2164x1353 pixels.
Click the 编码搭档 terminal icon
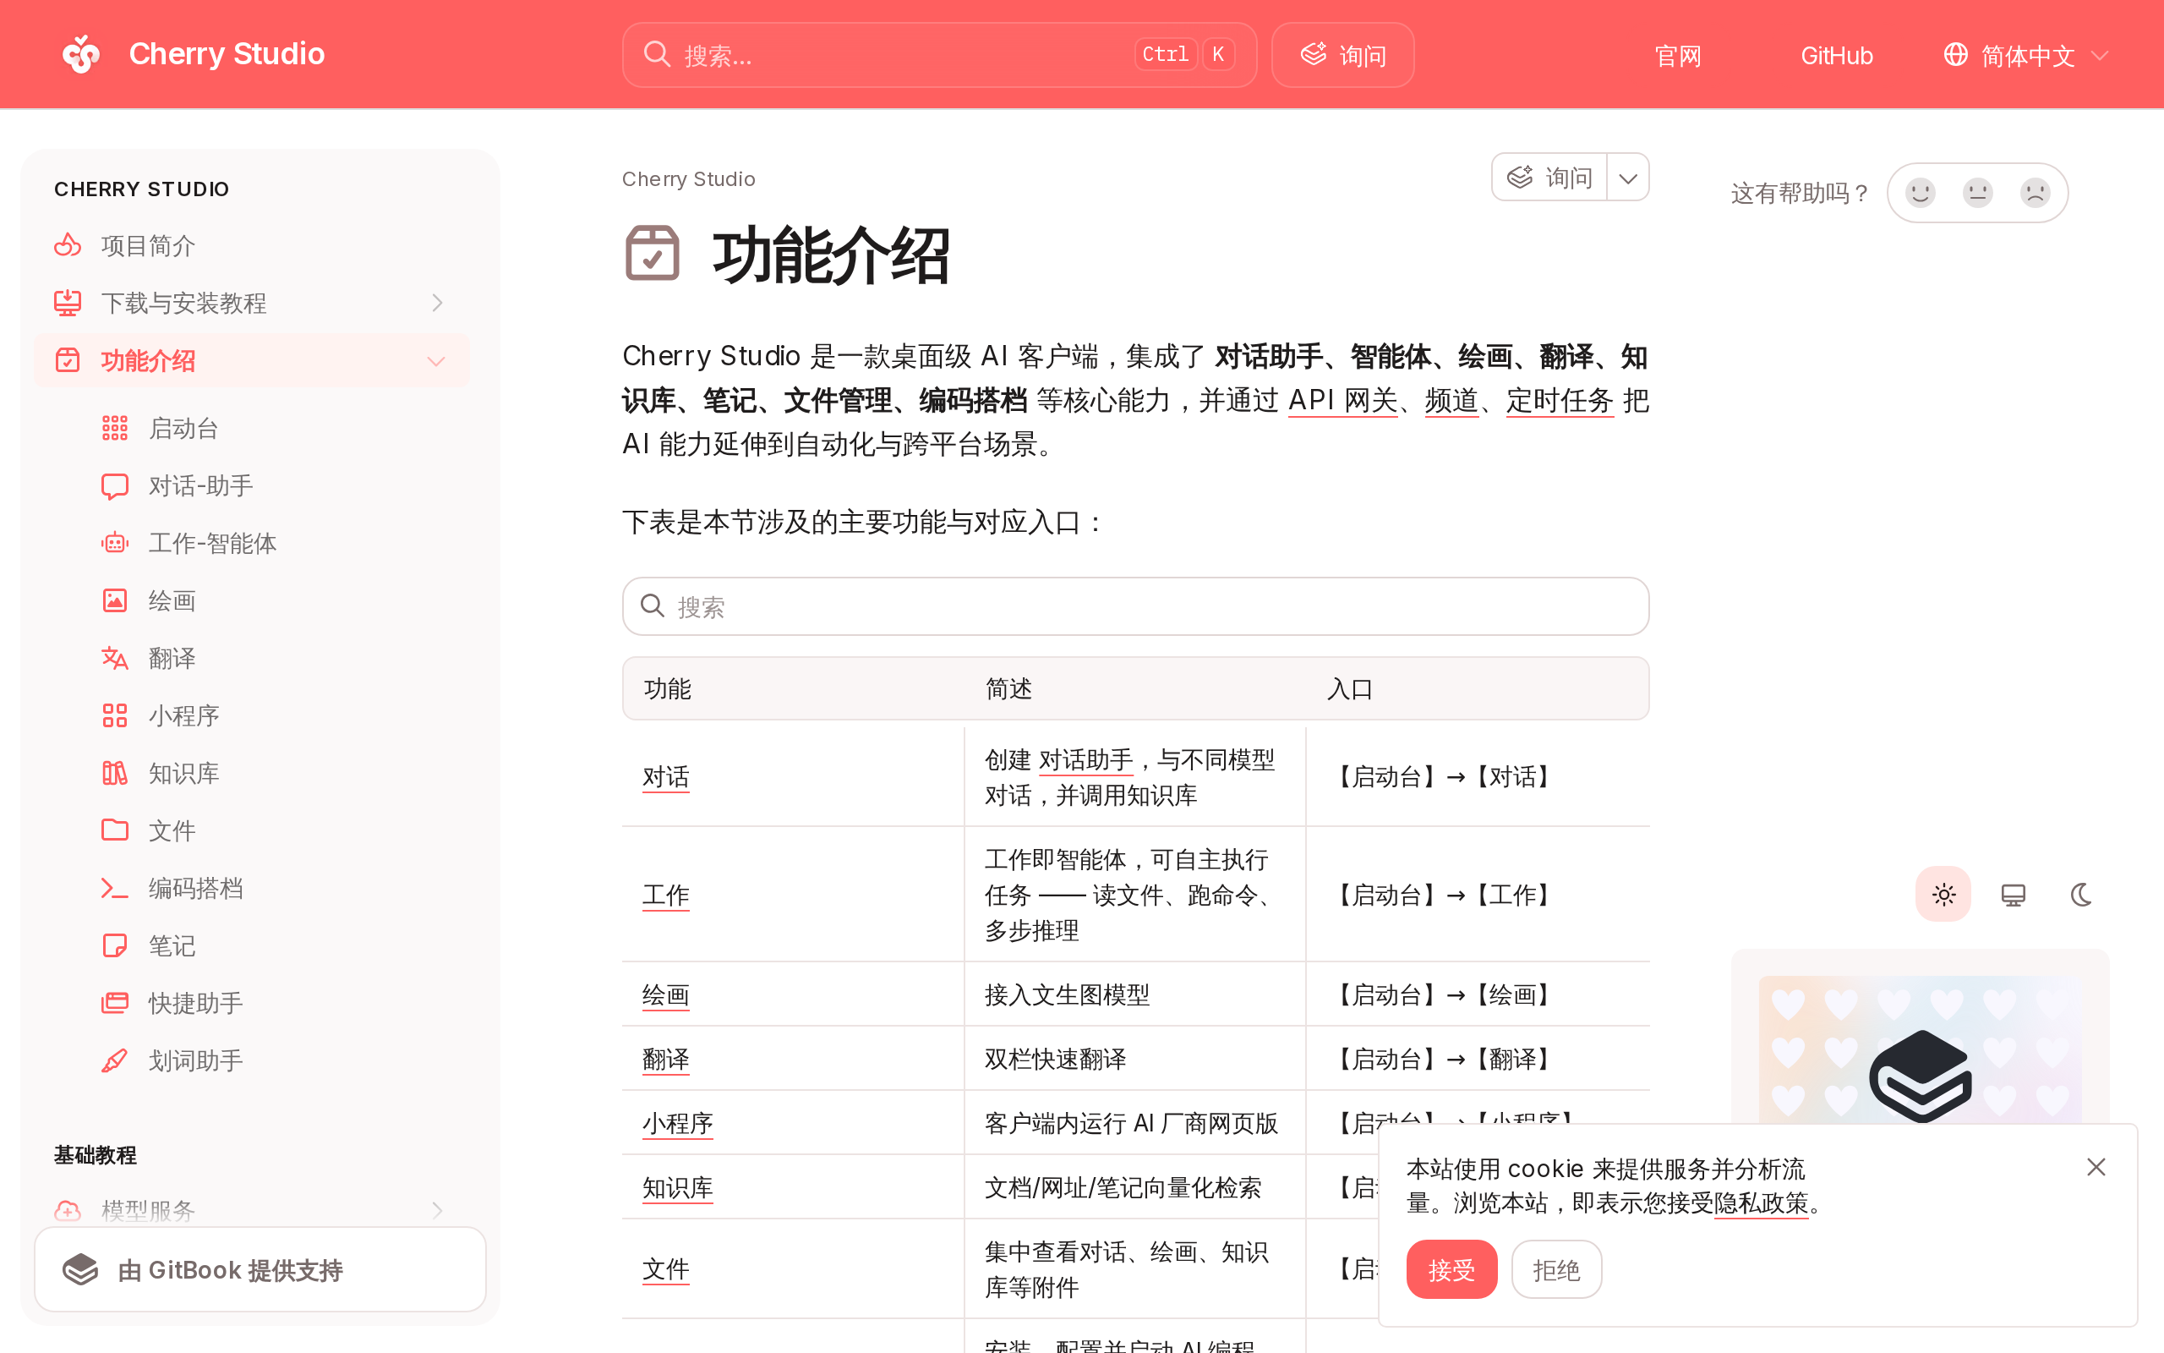coord(114,888)
